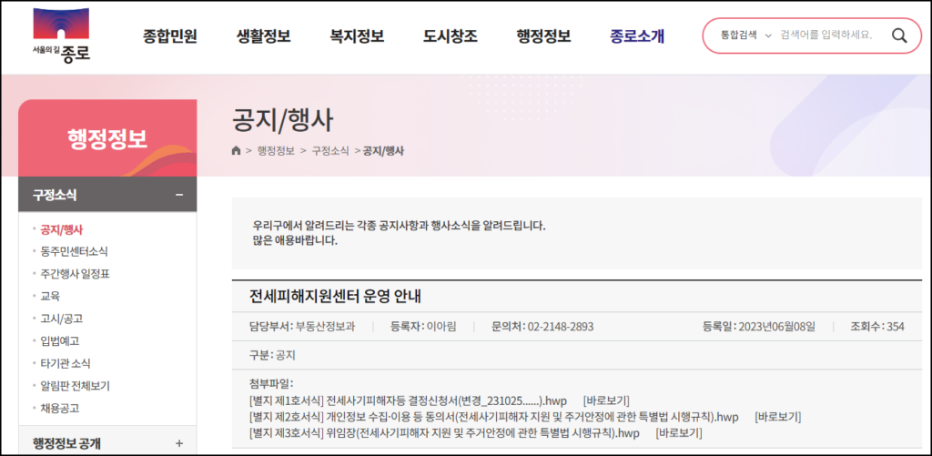The image size is (932, 456).
Task: Open the 행정정보 top menu
Action: click(544, 36)
